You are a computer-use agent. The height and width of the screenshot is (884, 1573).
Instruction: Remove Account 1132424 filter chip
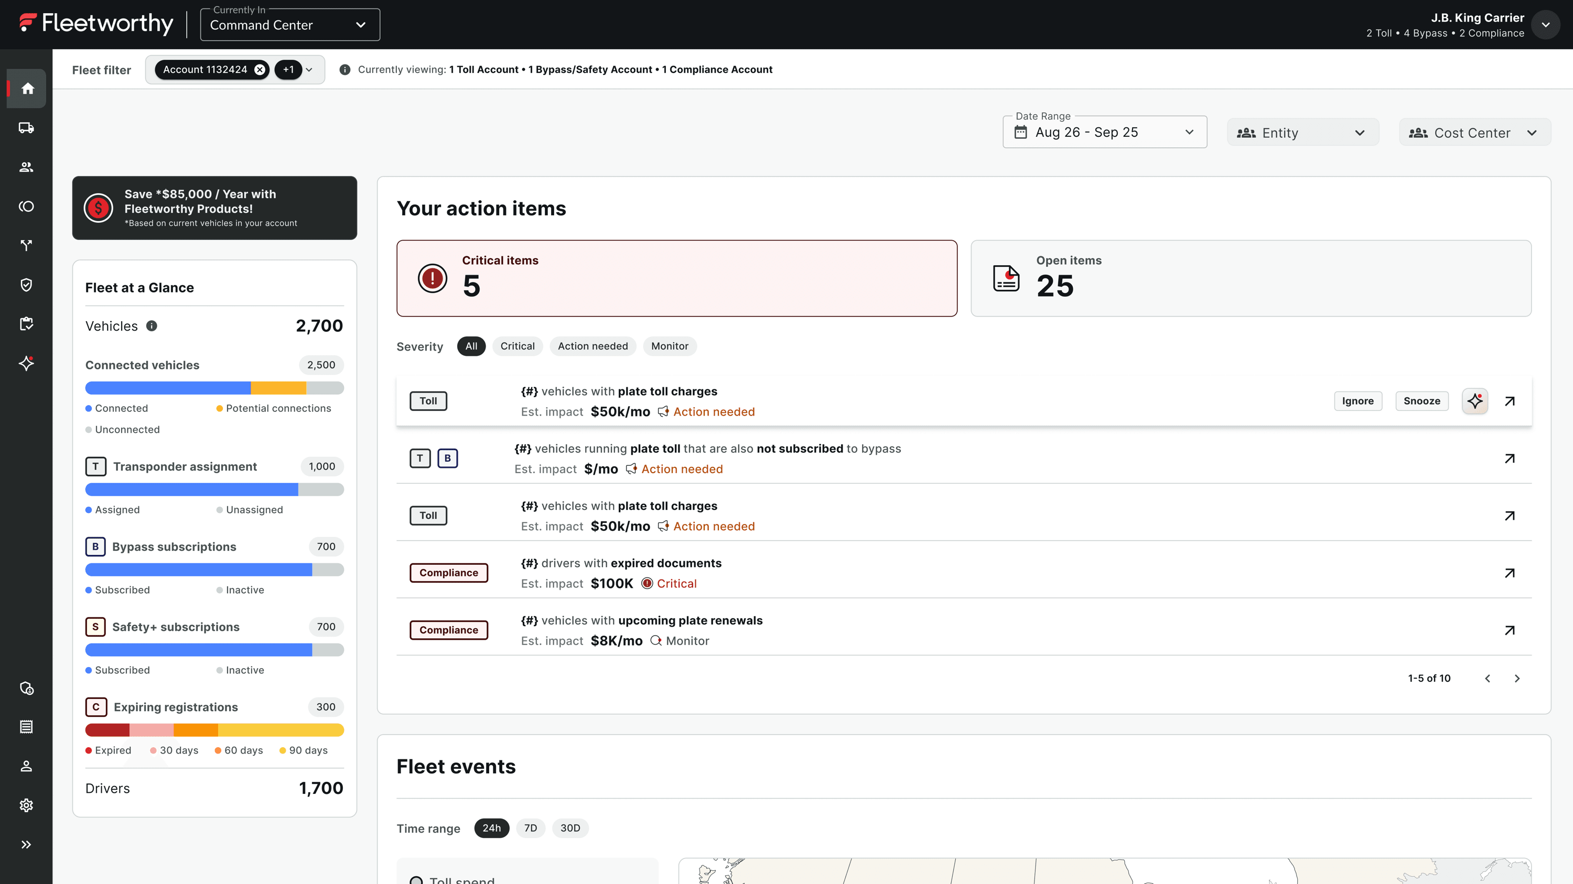[x=260, y=70]
